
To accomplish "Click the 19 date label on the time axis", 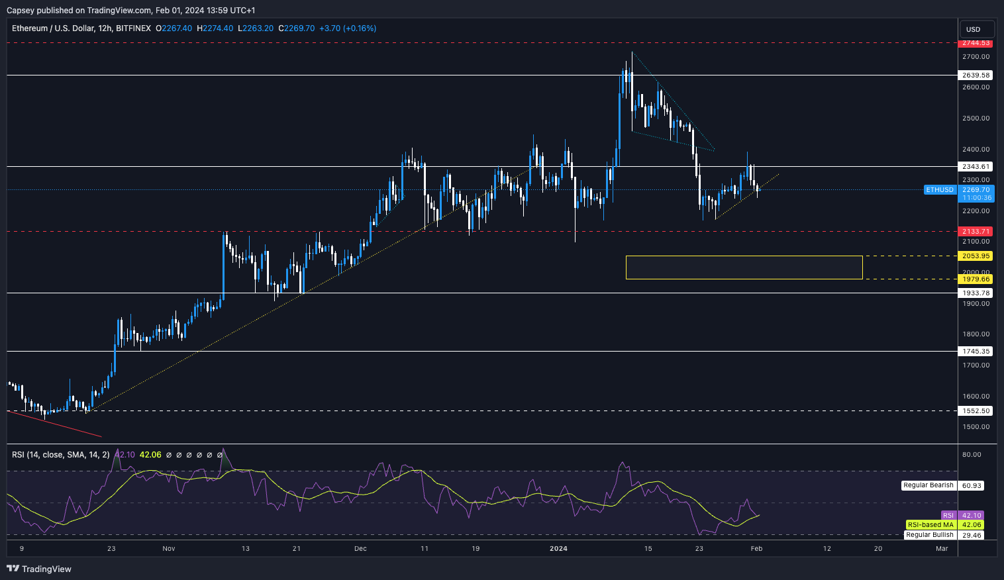I will click(x=476, y=549).
